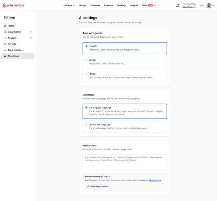Choose Use default language radio option

tap(86, 125)
